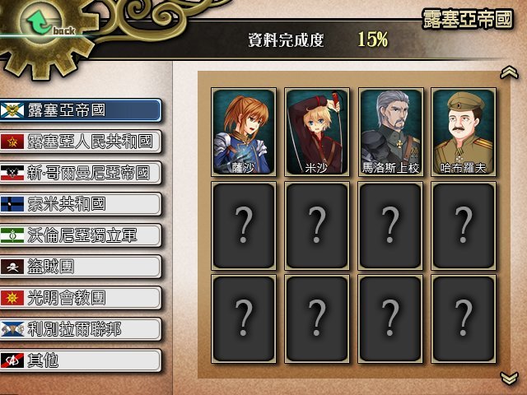Click the 利別拉爾聯邦 flag icon
527x395 pixels.
pos(12,329)
